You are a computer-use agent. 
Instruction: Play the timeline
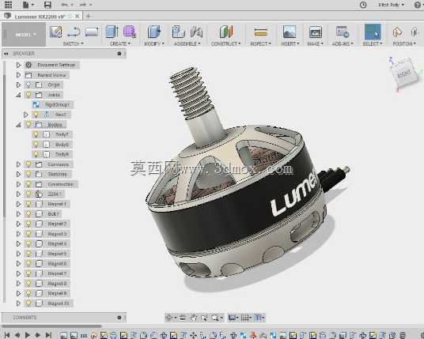coord(28,335)
